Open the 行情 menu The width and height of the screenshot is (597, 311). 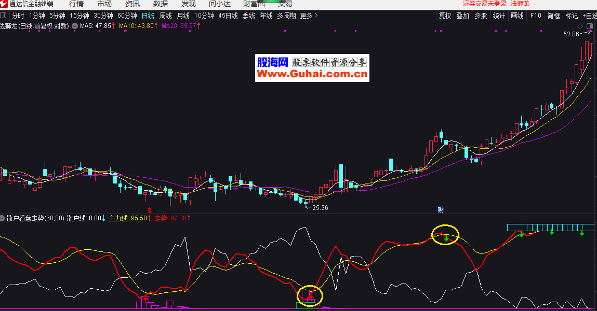click(x=76, y=4)
